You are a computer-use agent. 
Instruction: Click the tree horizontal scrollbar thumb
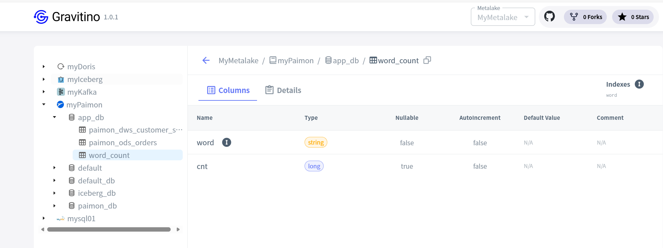click(x=109, y=230)
